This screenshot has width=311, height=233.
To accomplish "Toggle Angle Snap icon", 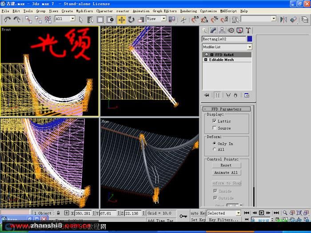I will (204, 20).
